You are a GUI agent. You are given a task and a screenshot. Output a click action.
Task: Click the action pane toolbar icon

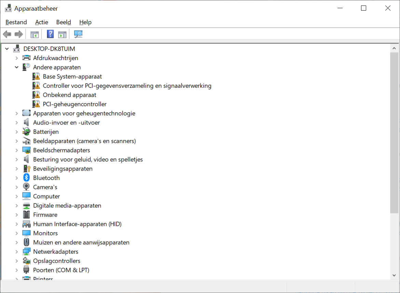[x=62, y=34]
